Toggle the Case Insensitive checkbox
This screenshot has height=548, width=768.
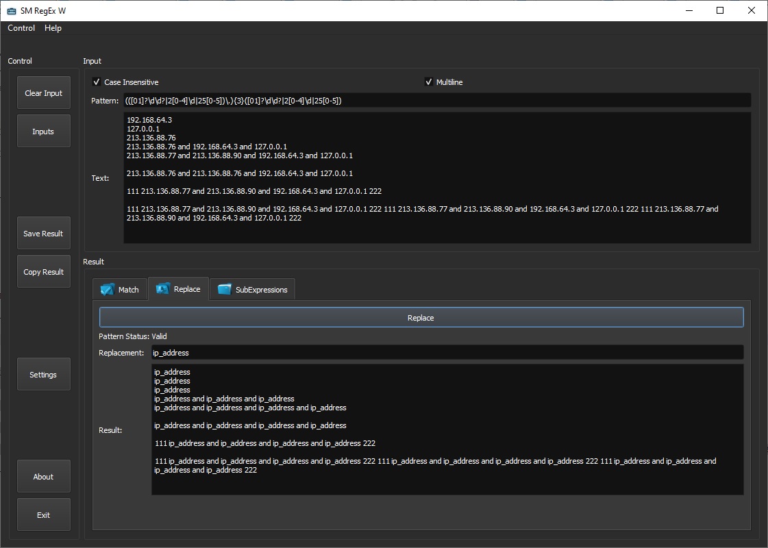tap(97, 82)
